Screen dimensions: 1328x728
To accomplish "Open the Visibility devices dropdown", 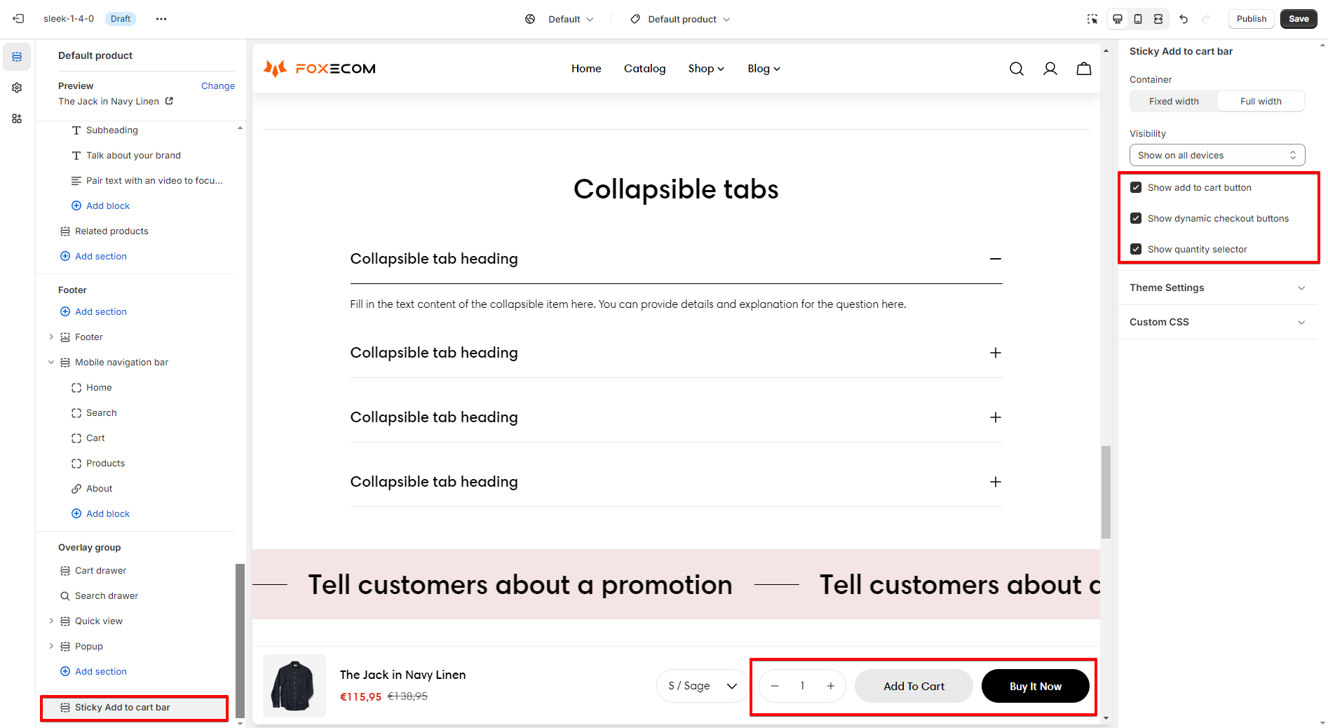I will click(x=1217, y=155).
